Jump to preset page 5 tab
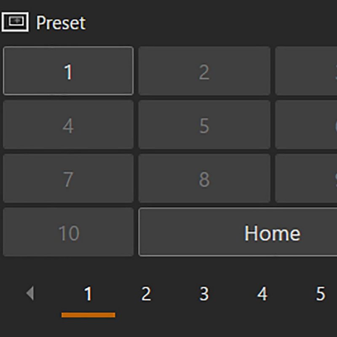This screenshot has height=337, width=337. [320, 294]
